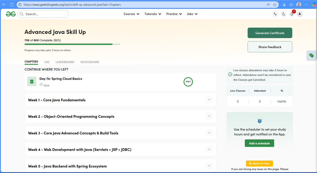Reload the page with the refresh icon
317x173 pixels.
(x=12, y=5)
